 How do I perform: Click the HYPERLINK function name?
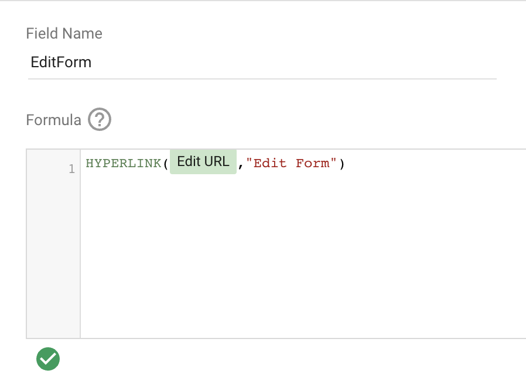(x=124, y=163)
